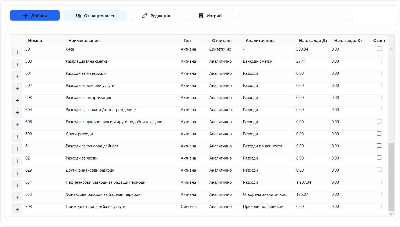The height and width of the screenshot is (227, 400).
Task: Tick the Осчет checkbox for account 703
Action: pyautogui.click(x=379, y=206)
